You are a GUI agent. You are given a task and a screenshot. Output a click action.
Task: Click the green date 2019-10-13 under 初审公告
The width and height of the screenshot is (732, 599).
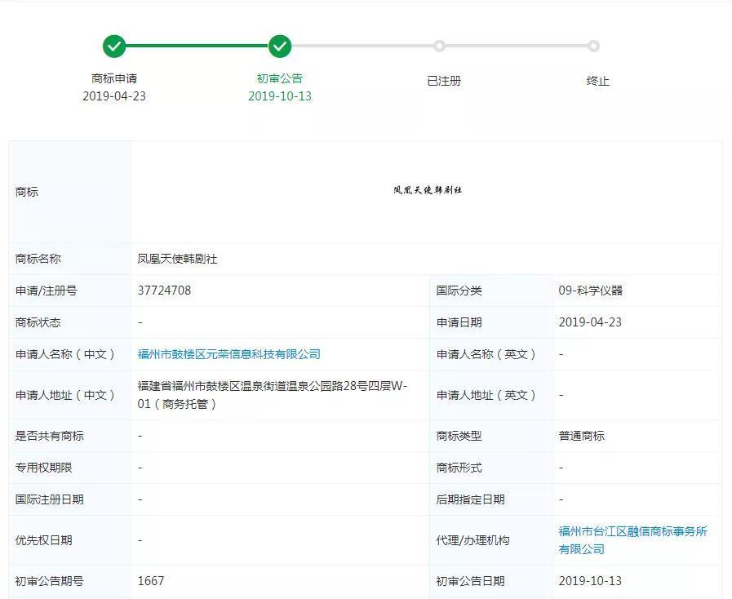point(280,96)
